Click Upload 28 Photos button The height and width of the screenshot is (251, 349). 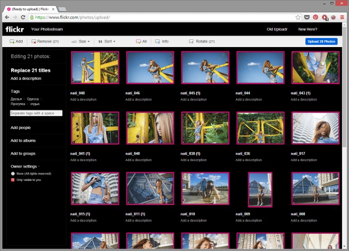[x=321, y=42]
